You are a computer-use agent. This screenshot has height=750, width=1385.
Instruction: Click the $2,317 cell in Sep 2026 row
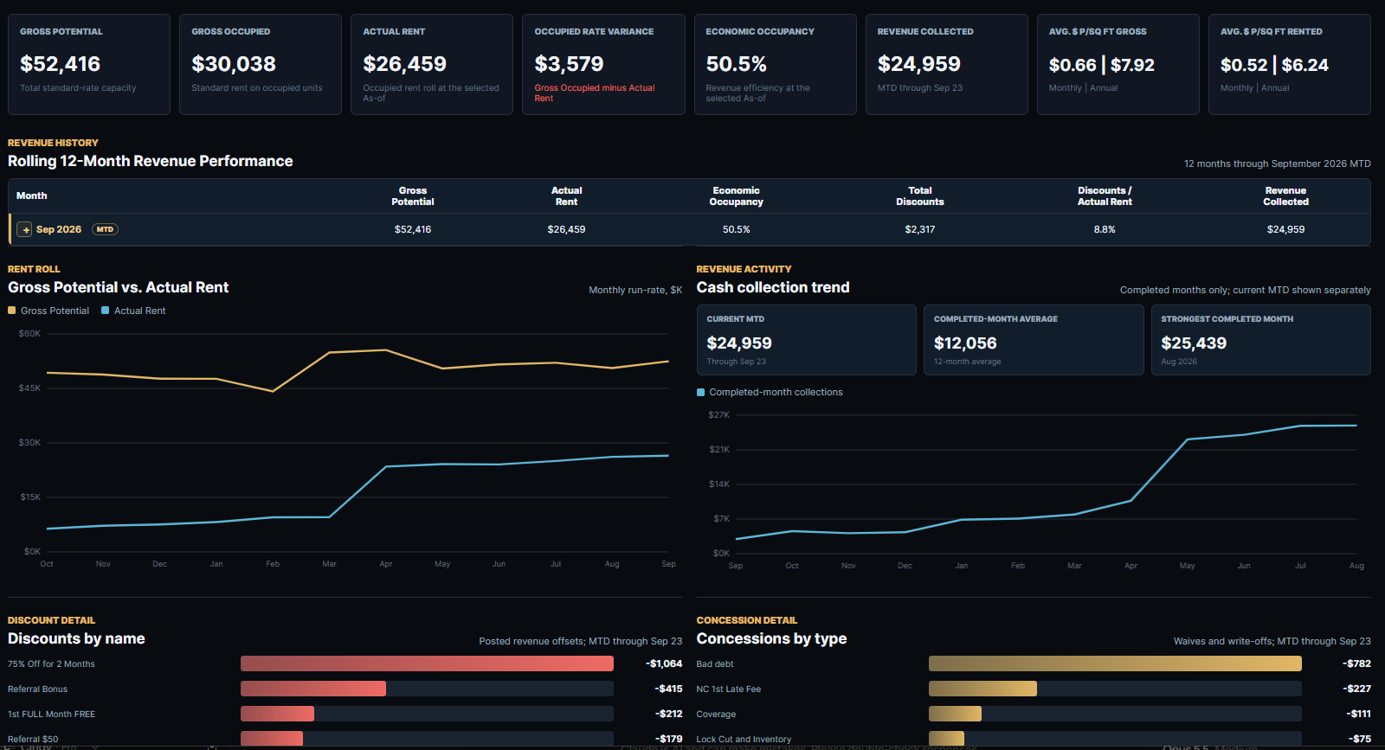click(x=920, y=229)
